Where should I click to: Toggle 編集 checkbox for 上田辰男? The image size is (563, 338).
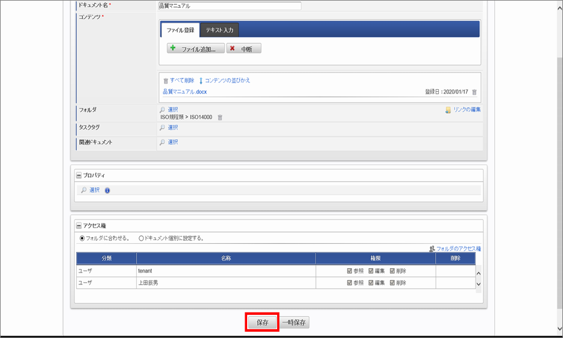click(x=371, y=282)
